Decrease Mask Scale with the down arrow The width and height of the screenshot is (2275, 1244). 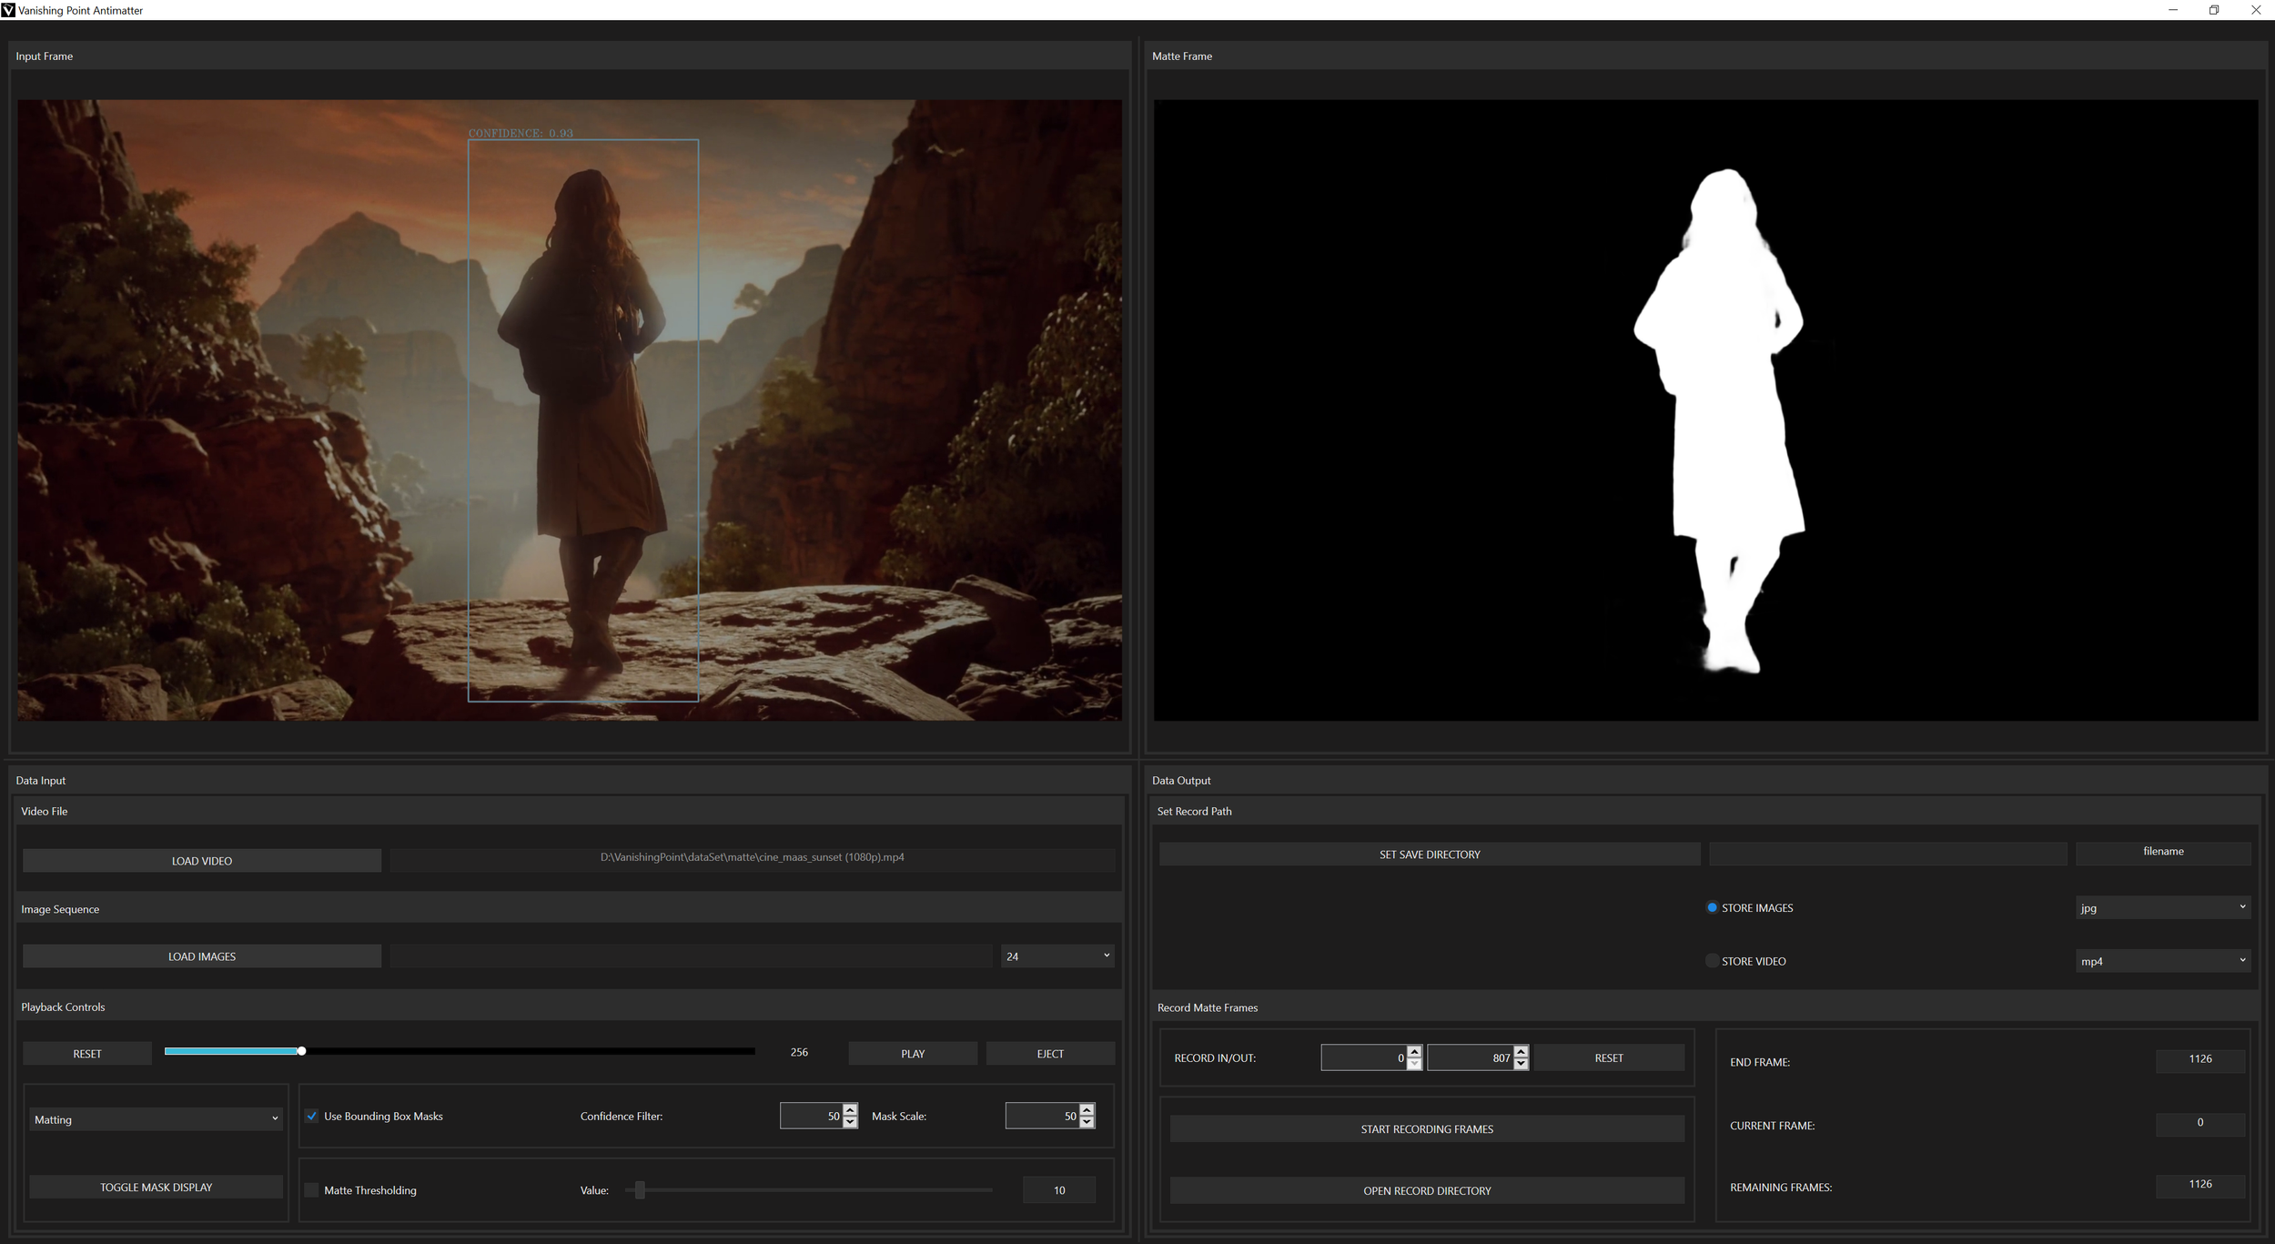click(1087, 1122)
